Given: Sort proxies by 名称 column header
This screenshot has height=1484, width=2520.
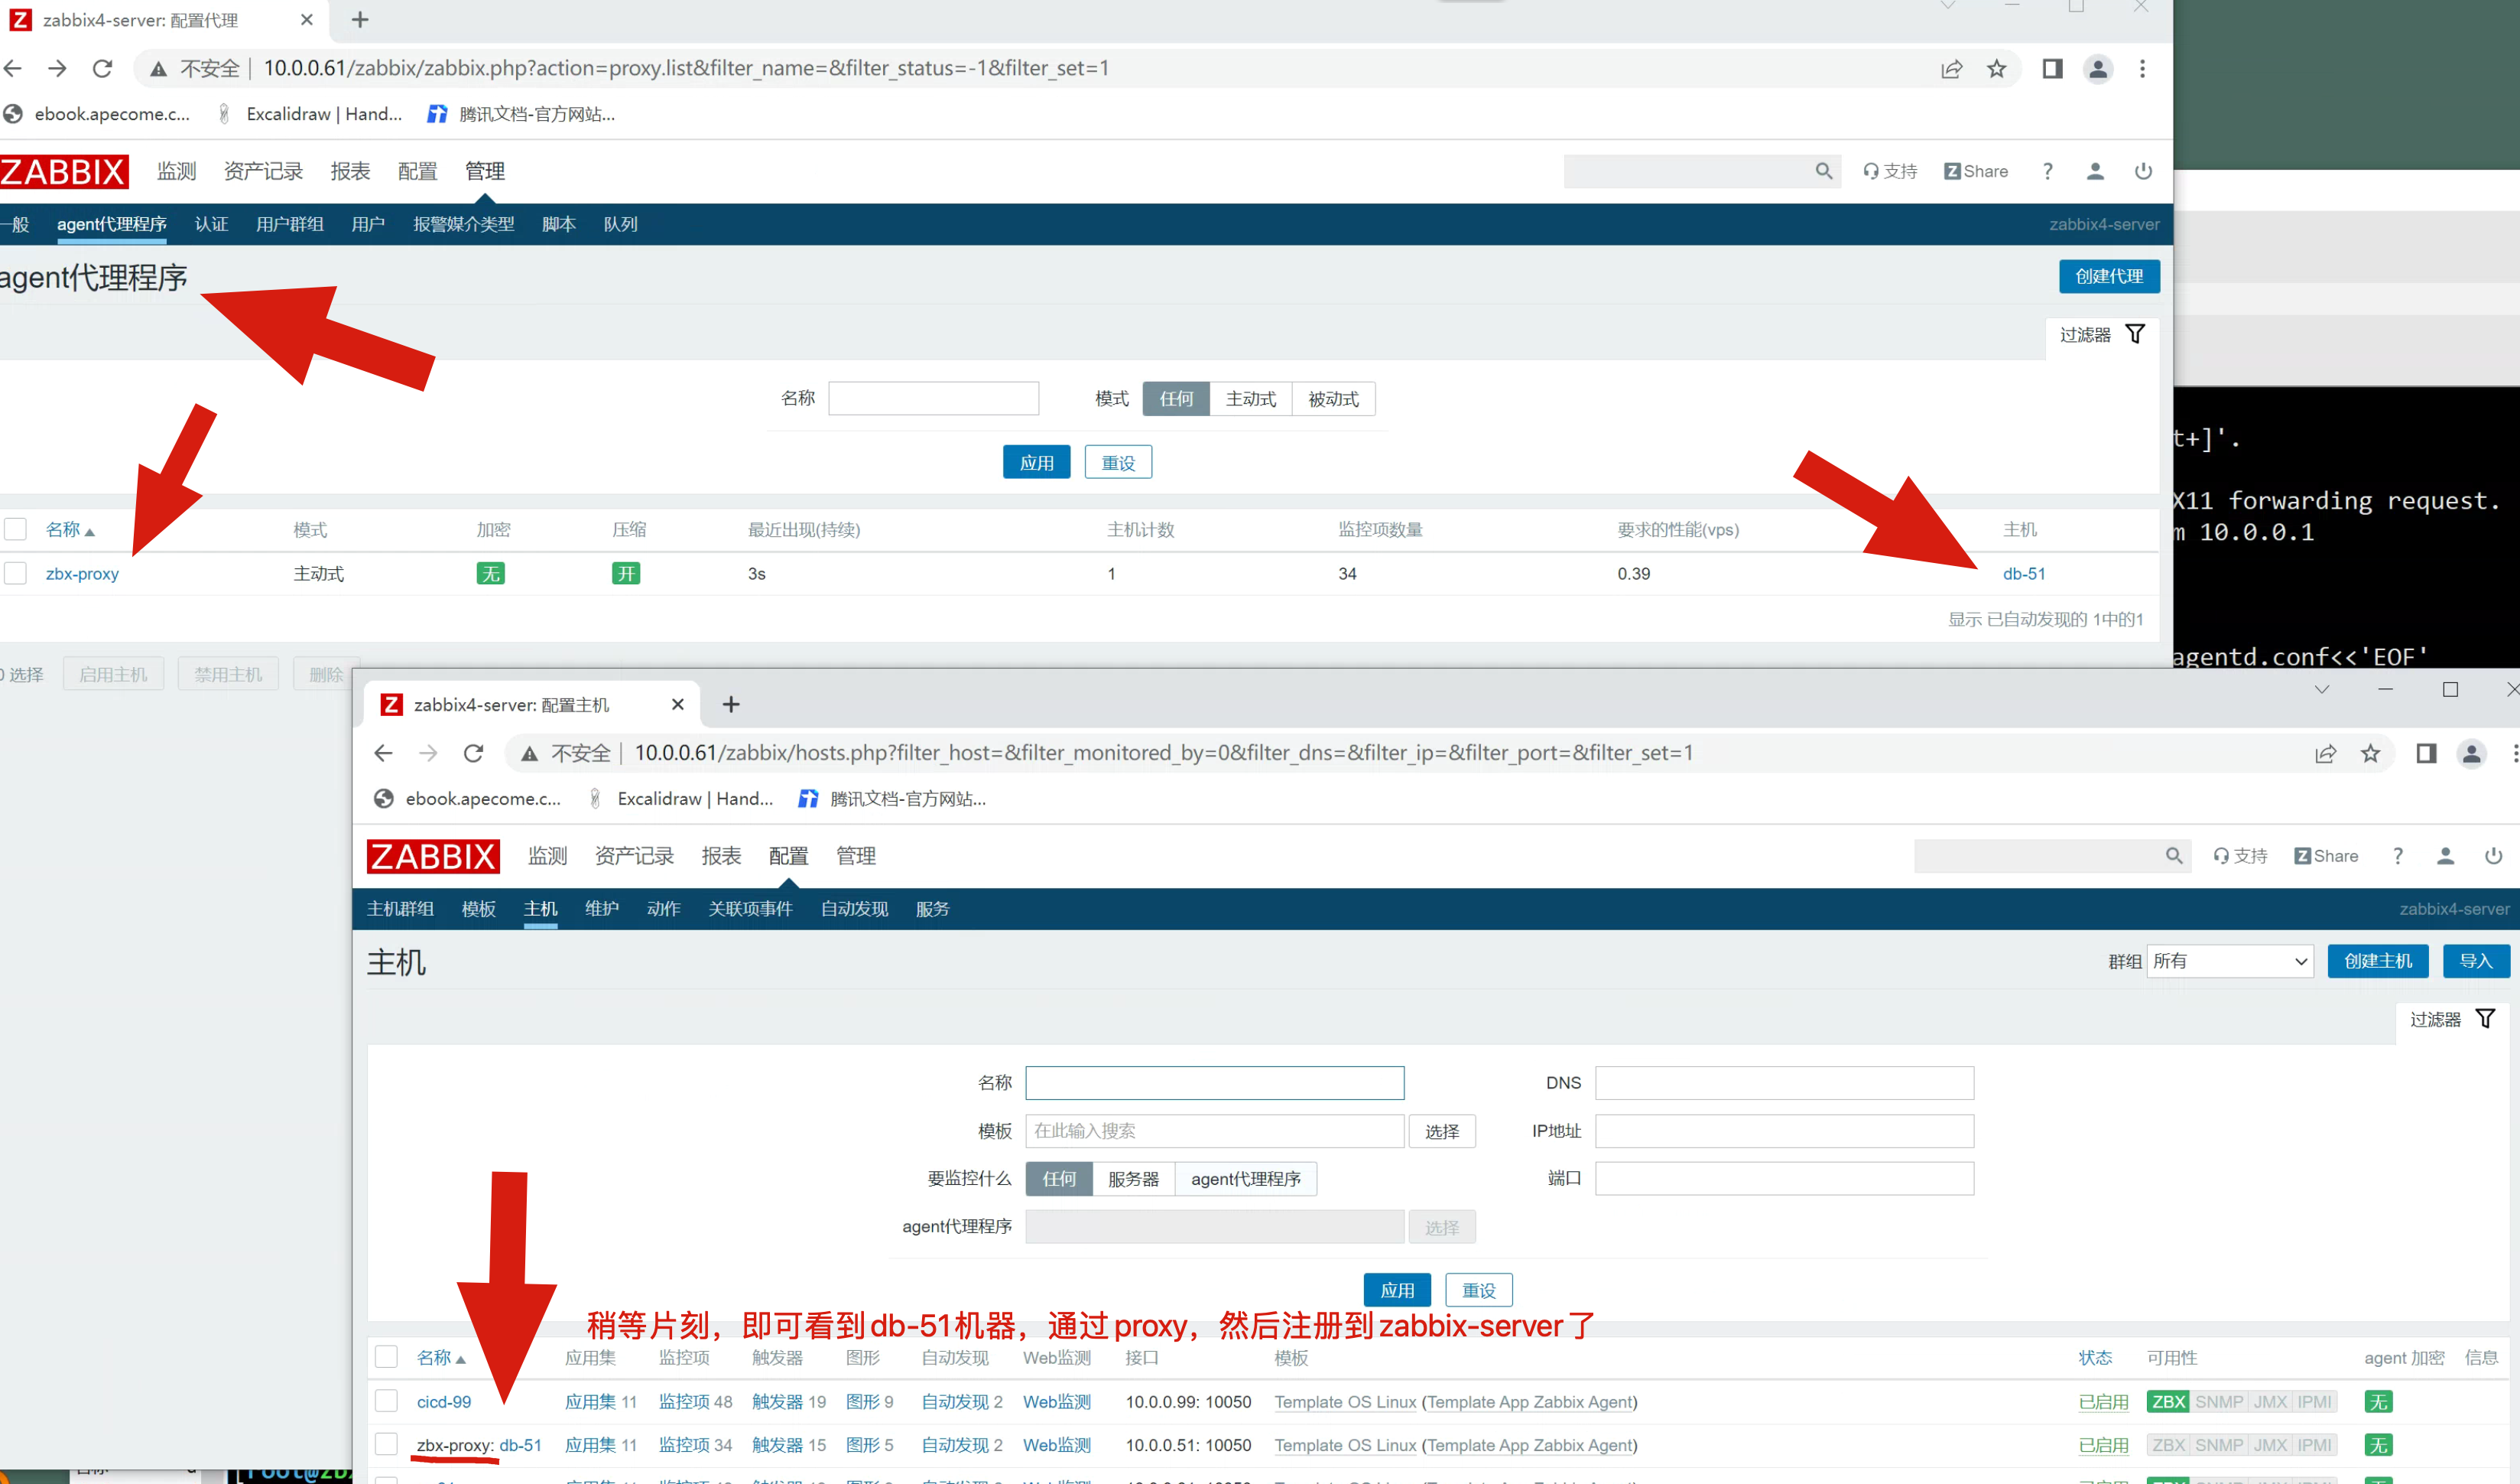Looking at the screenshot, I should 63,529.
